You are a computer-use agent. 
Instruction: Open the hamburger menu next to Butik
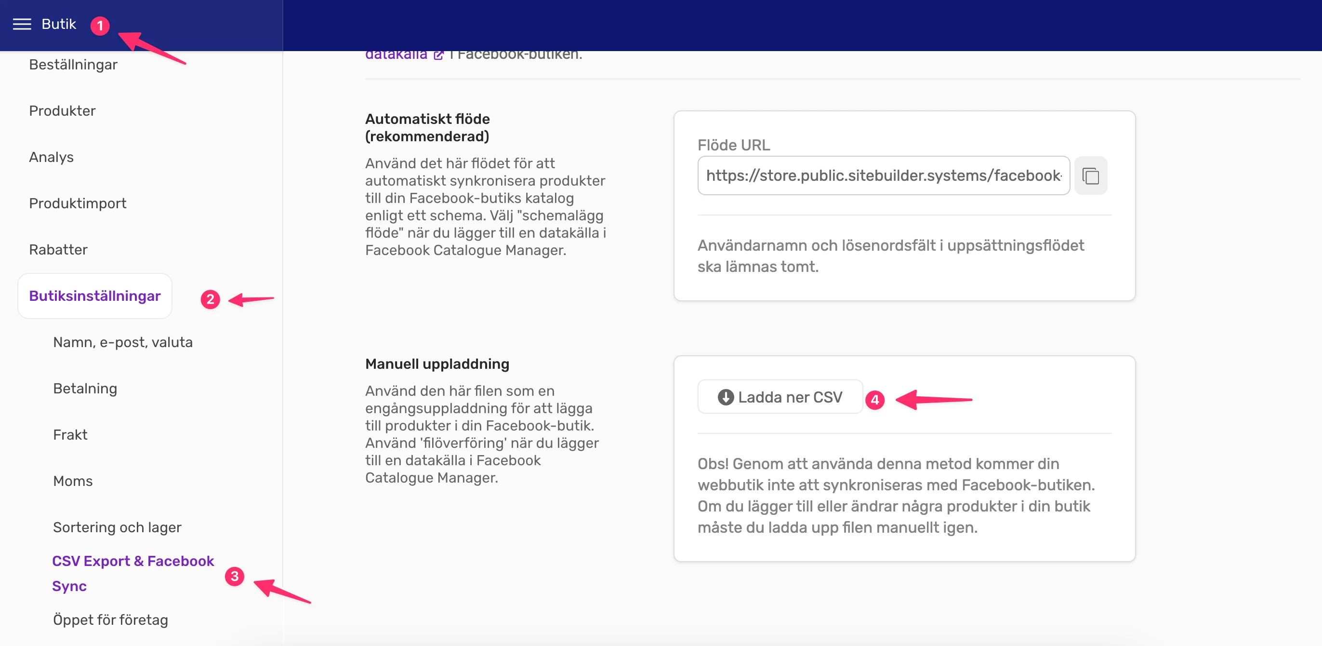click(x=22, y=24)
